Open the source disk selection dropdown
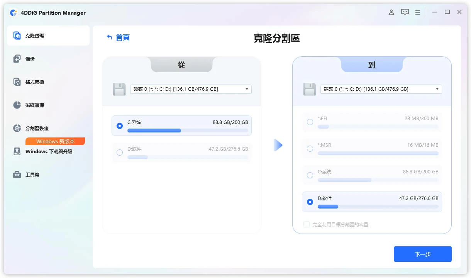The image size is (471, 278). tap(247, 89)
